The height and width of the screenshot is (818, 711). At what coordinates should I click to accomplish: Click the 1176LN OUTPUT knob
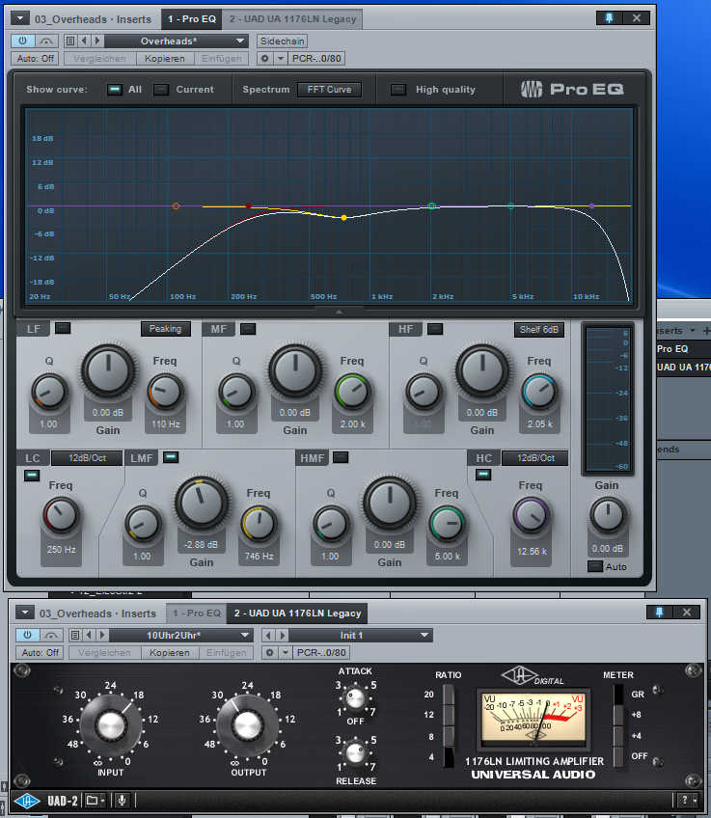click(247, 725)
